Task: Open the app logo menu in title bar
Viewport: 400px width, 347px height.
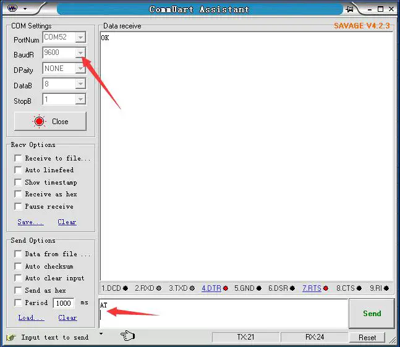Action: (x=12, y=9)
